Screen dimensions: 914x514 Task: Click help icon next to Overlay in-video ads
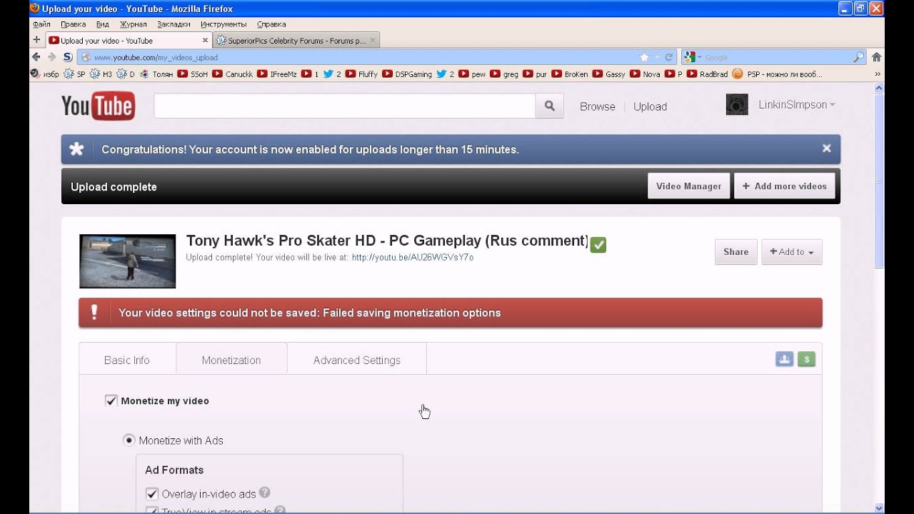point(264,493)
